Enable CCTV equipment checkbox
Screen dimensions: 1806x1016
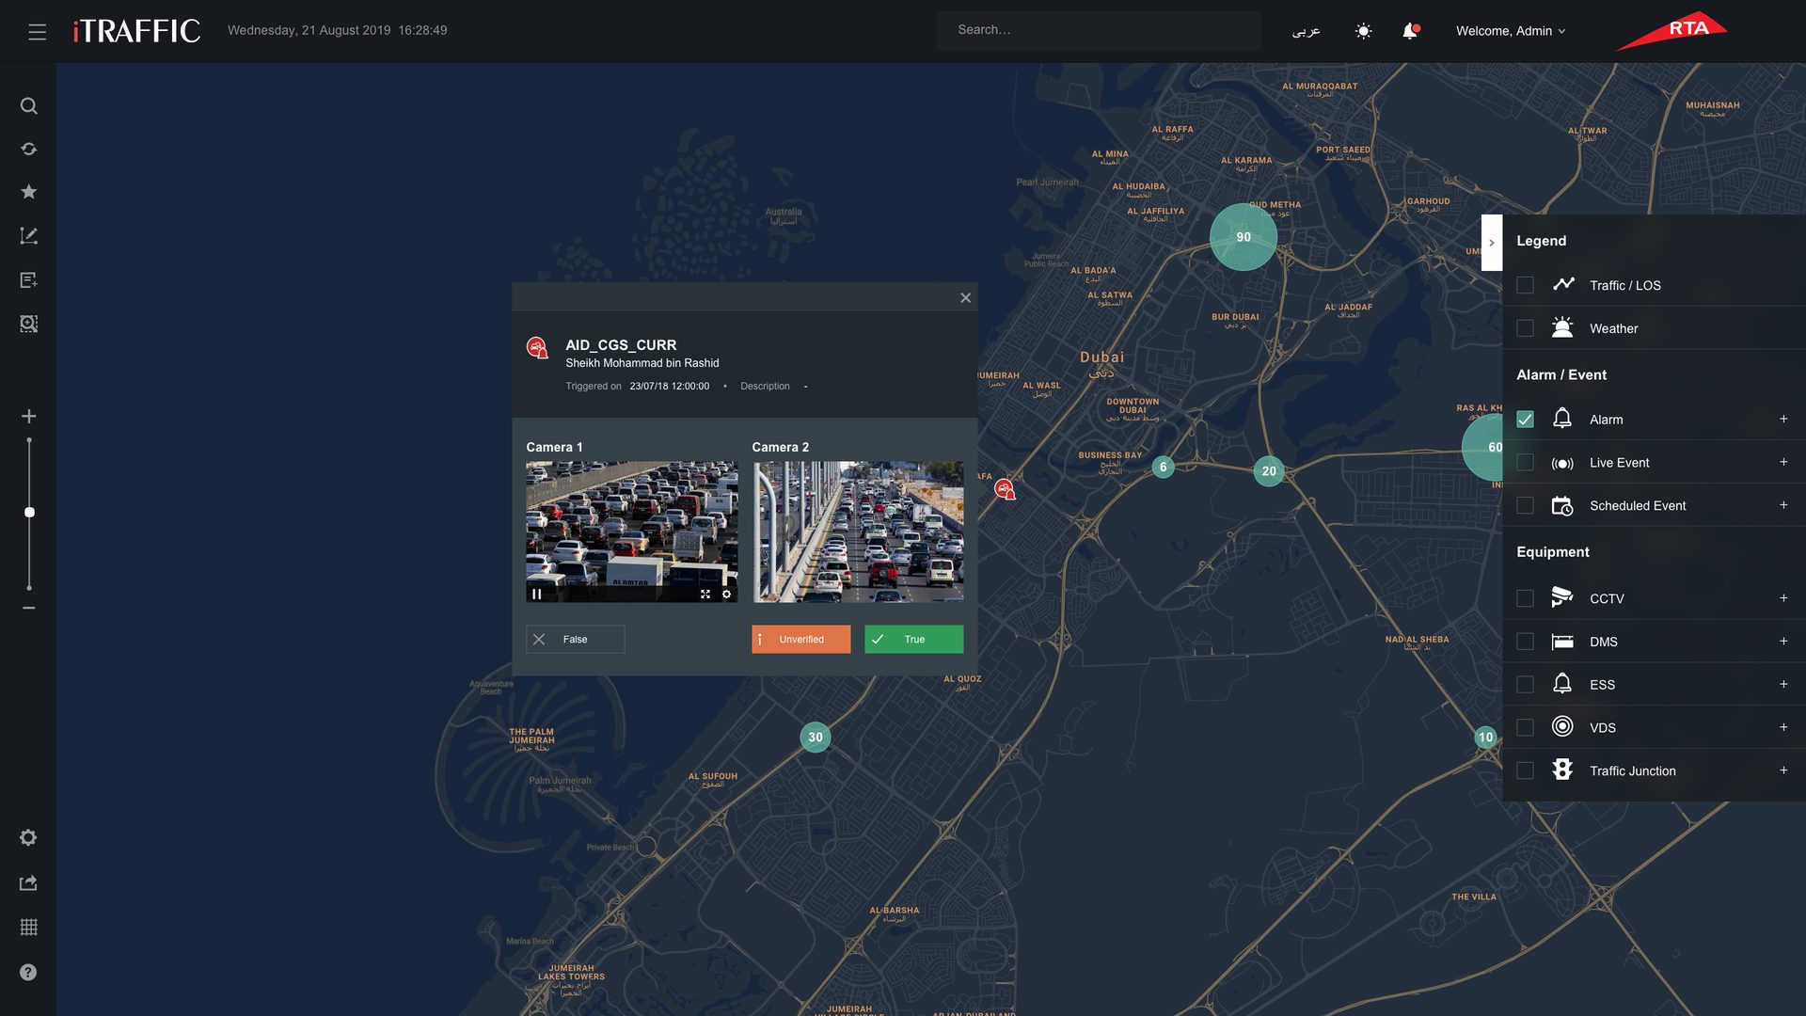1525,598
